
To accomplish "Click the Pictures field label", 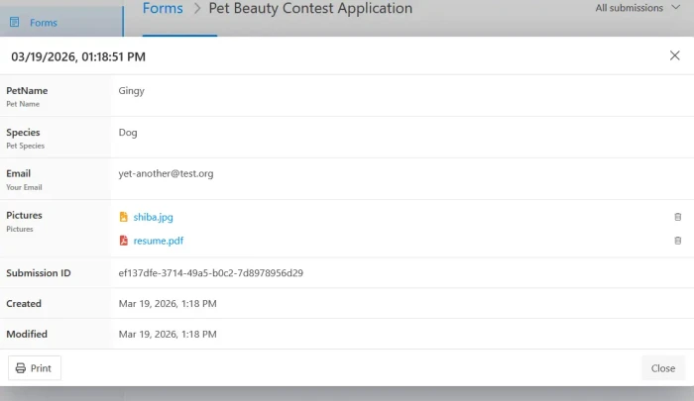I will [25, 215].
